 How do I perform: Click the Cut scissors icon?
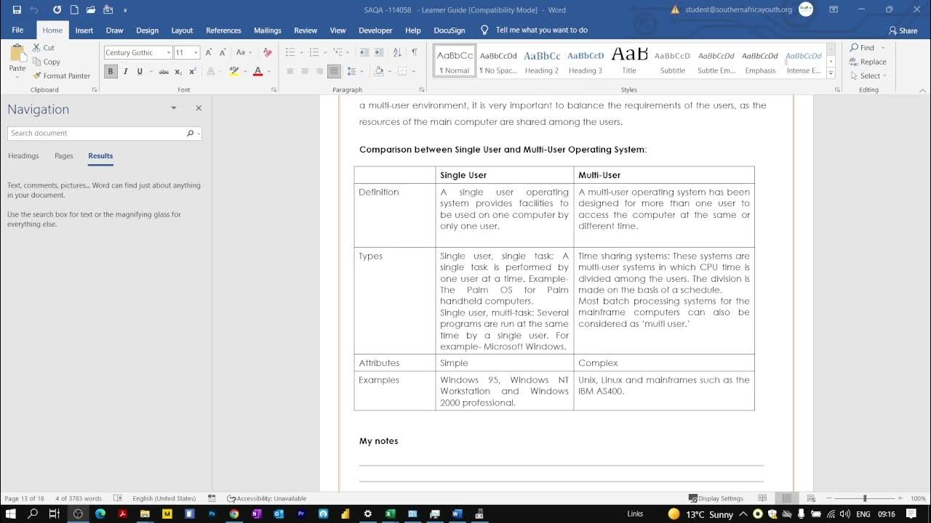(37, 48)
